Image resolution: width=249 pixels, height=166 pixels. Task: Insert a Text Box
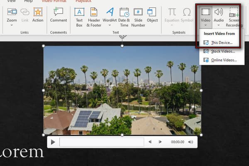tap(79, 17)
